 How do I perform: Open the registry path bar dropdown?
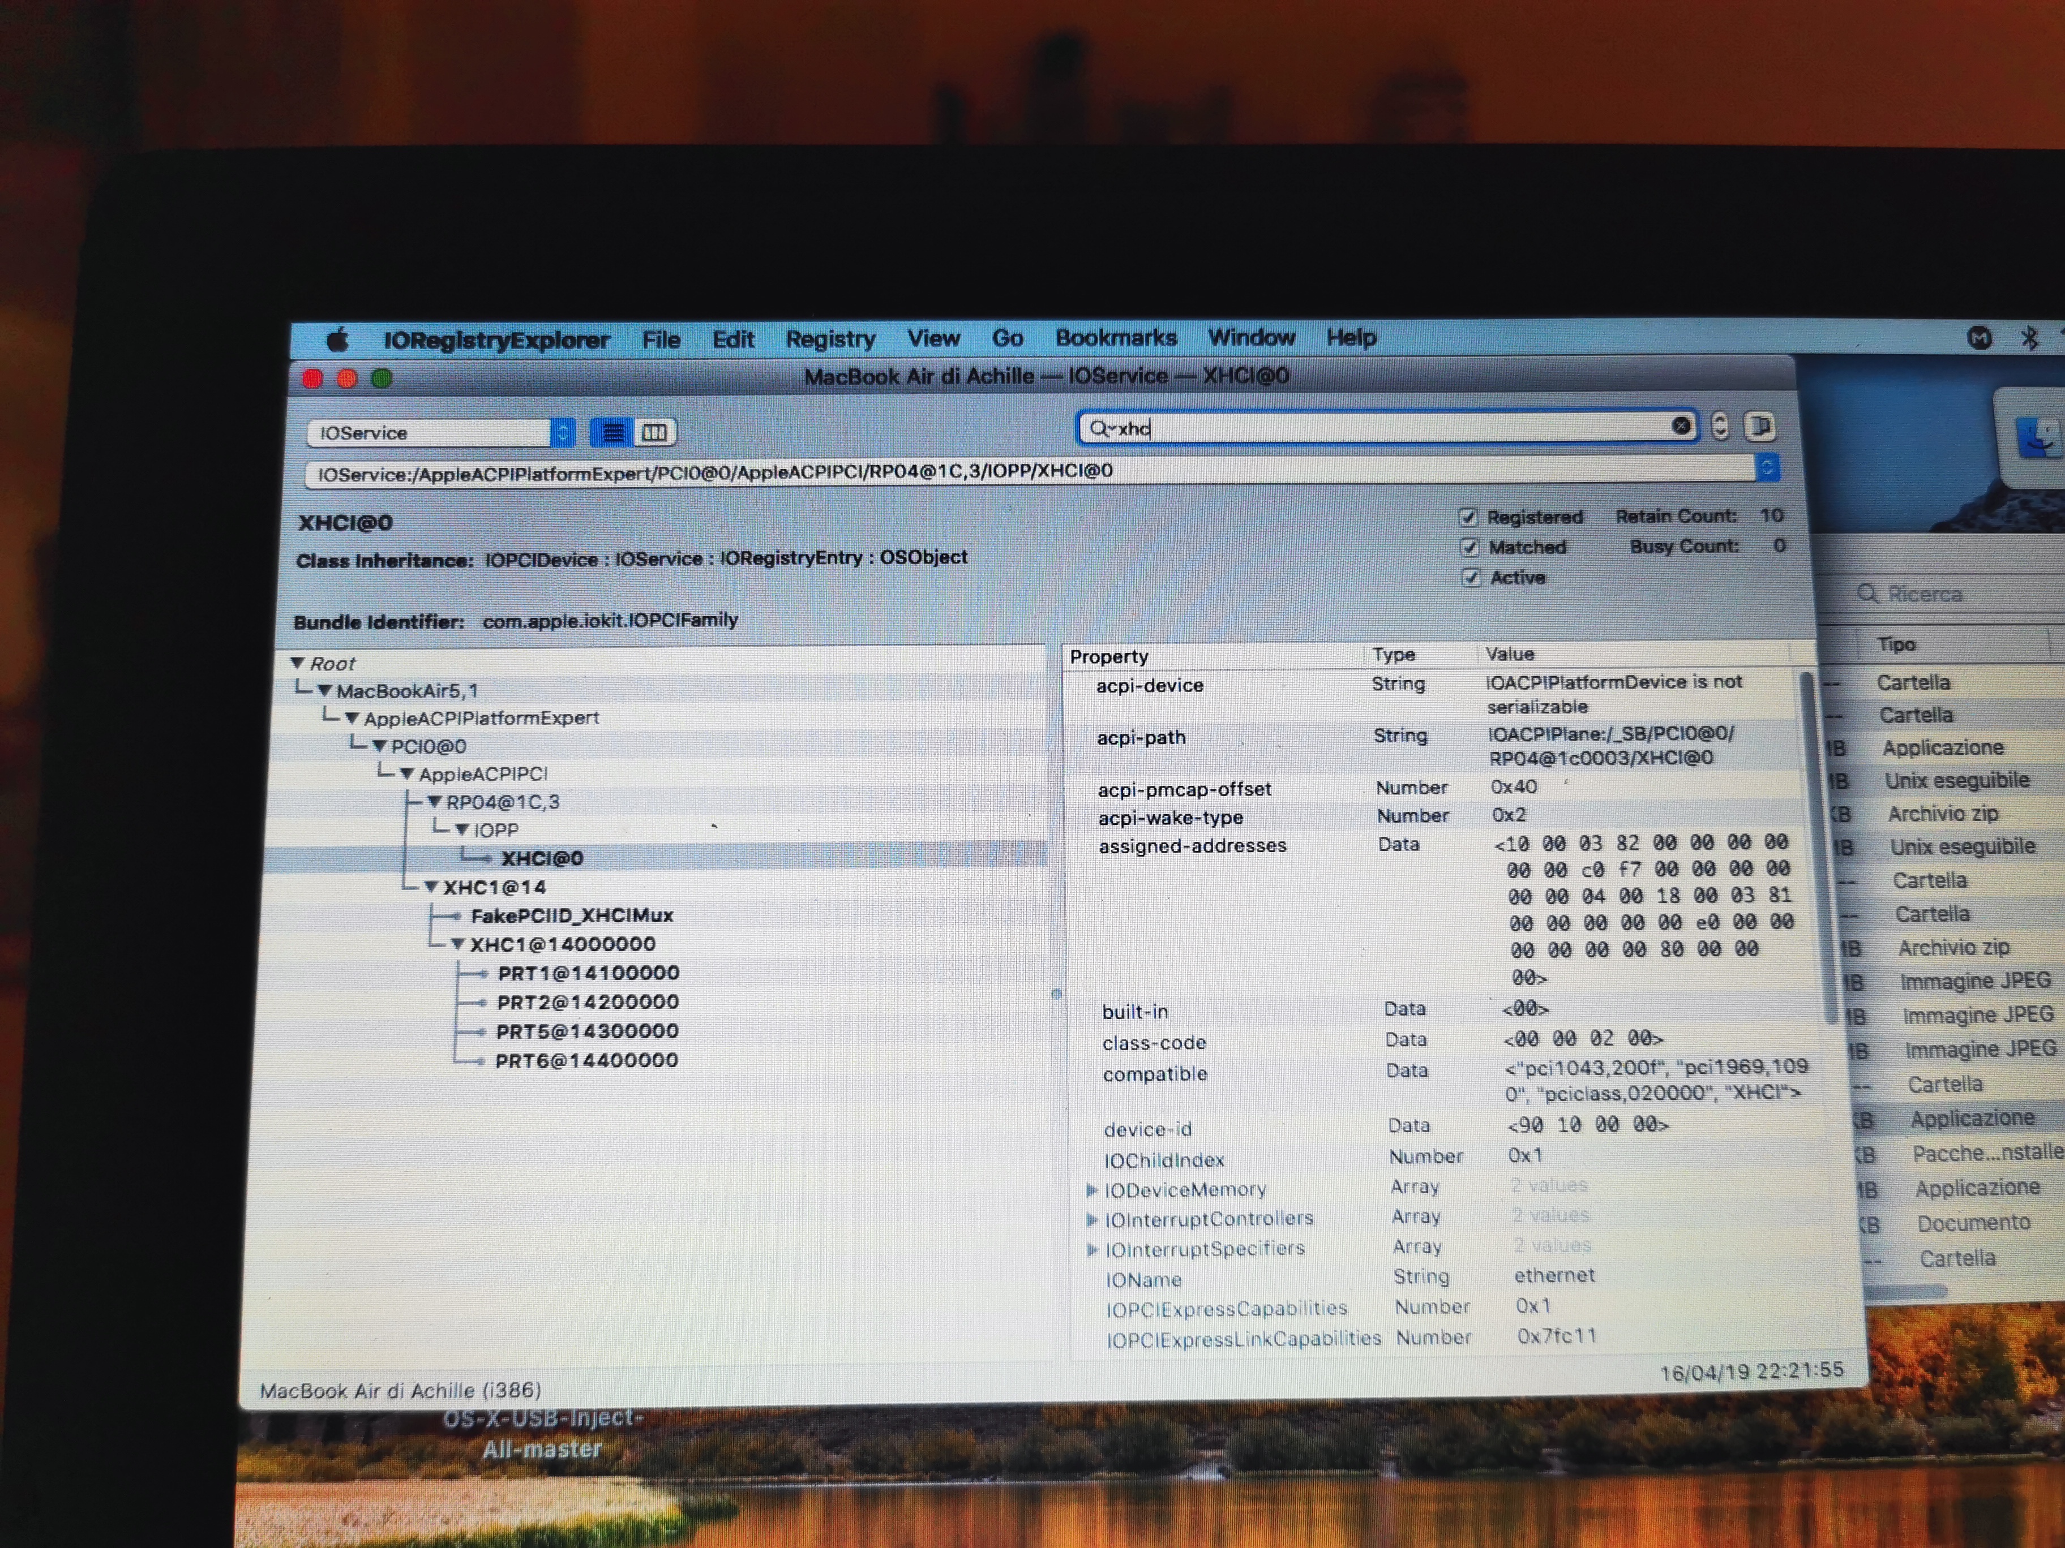1767,467
